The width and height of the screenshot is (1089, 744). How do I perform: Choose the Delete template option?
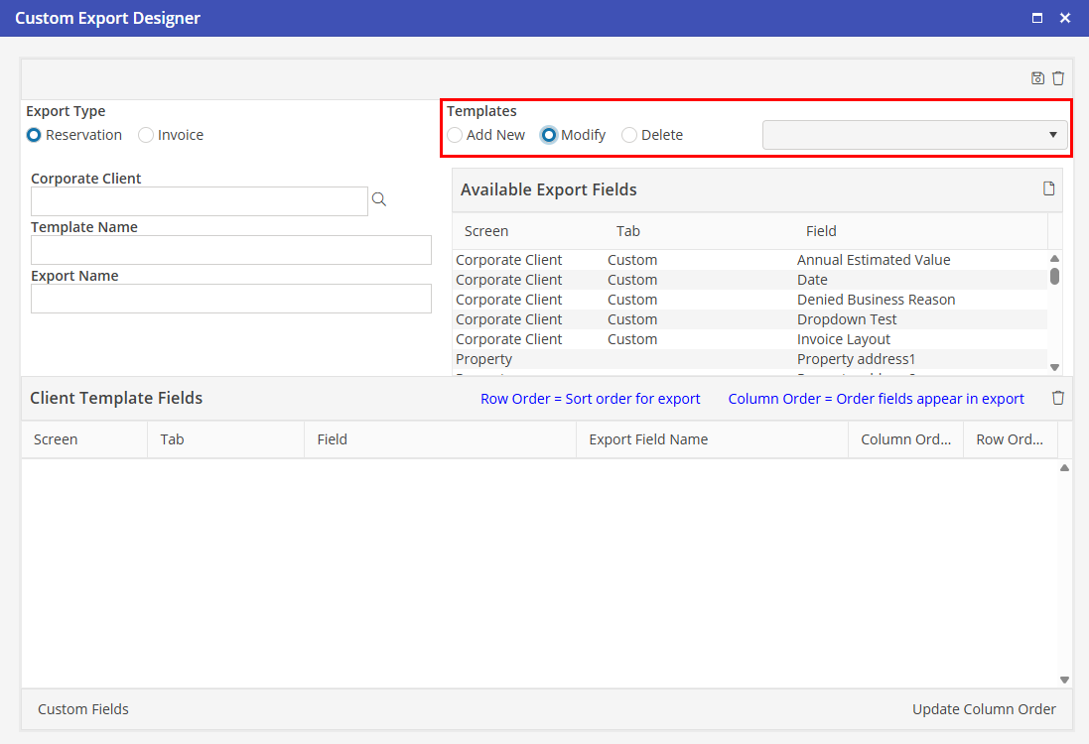[629, 135]
